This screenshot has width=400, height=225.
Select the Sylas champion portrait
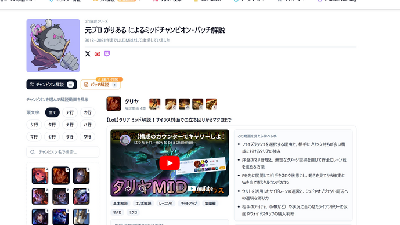(61, 196)
